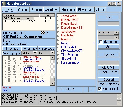Viewport: 123px width, 107px height.
Task: Mark the Namitor checkbox
Action: tap(58, 40)
